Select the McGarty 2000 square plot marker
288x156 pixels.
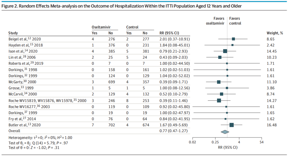[219, 82]
